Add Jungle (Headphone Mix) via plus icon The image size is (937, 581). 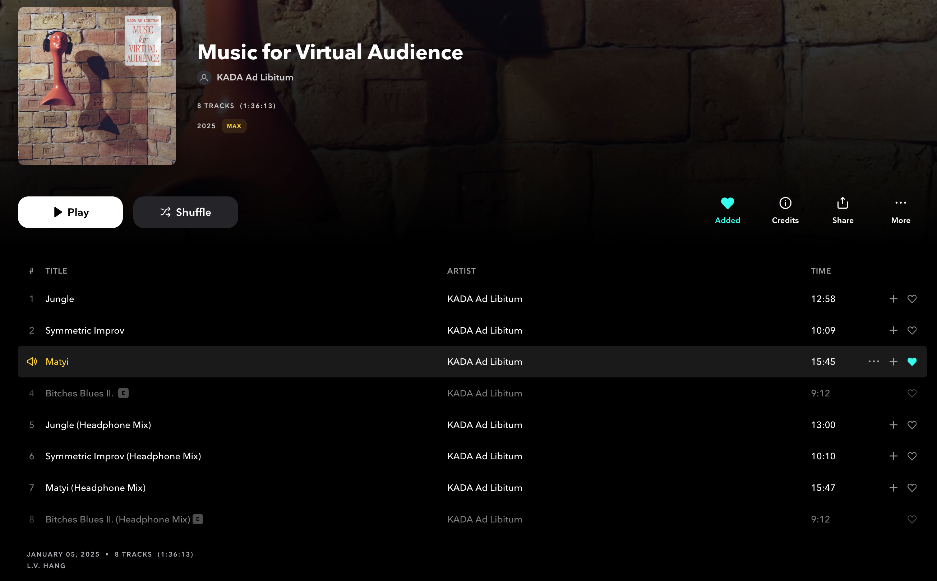click(893, 424)
